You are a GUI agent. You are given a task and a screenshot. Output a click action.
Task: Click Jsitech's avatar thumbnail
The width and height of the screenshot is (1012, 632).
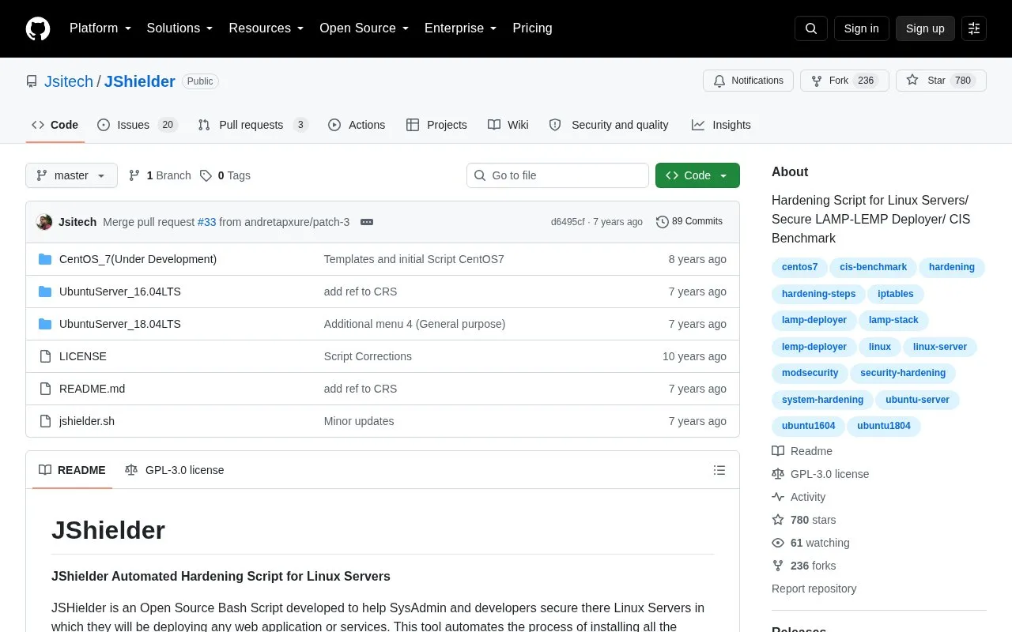pyautogui.click(x=44, y=222)
